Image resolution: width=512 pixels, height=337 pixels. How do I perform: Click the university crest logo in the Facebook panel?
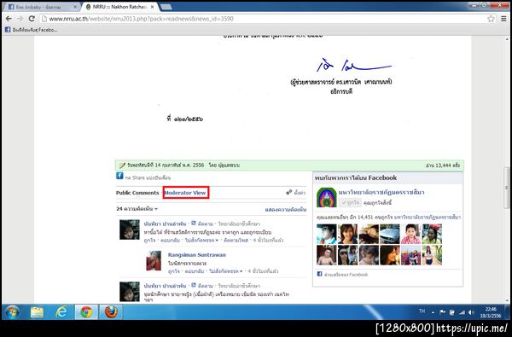coord(327,198)
